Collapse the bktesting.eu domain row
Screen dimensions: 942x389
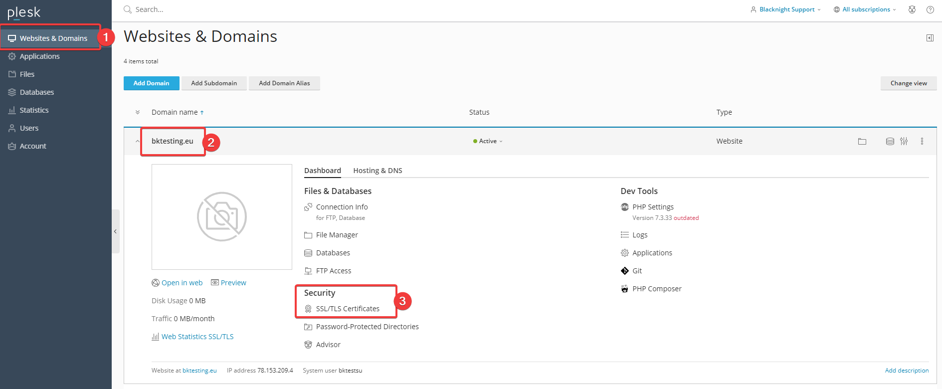coord(138,142)
